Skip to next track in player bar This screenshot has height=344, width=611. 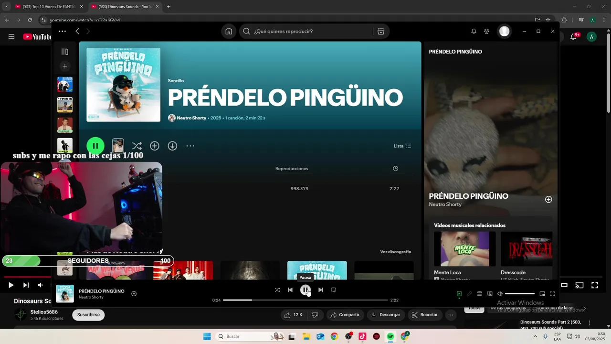tap(321, 290)
